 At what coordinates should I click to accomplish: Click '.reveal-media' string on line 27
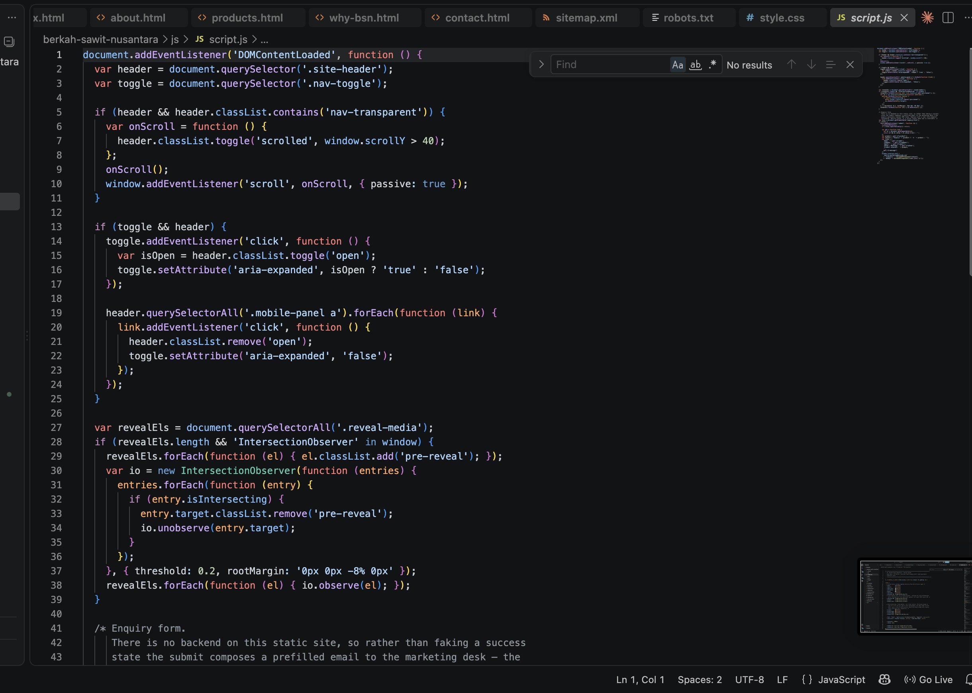click(379, 428)
